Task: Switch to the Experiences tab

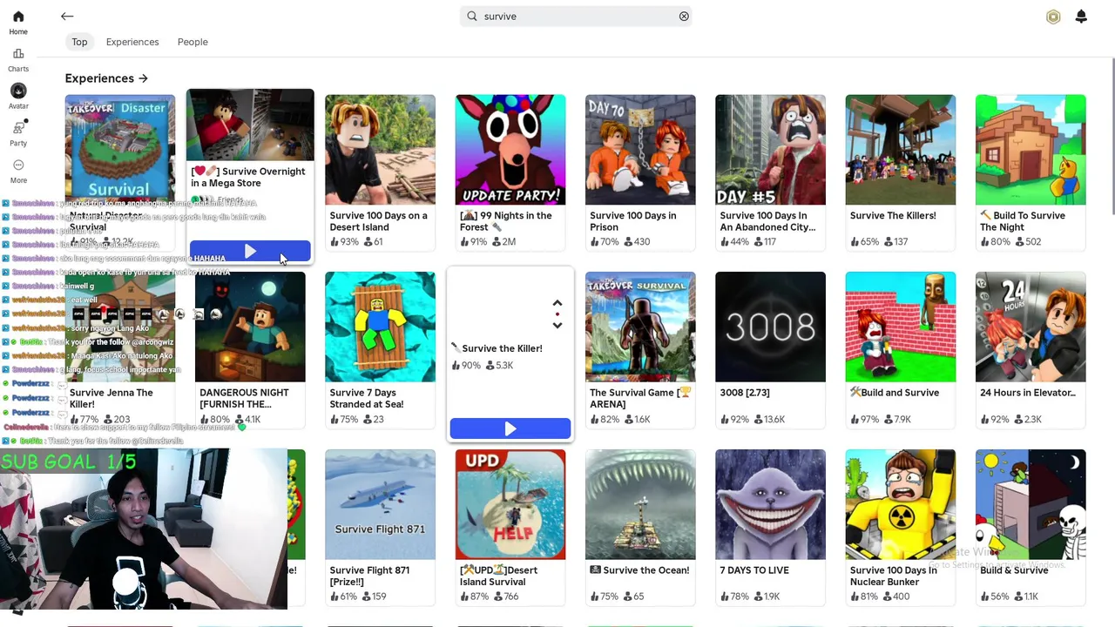Action: coord(132,42)
